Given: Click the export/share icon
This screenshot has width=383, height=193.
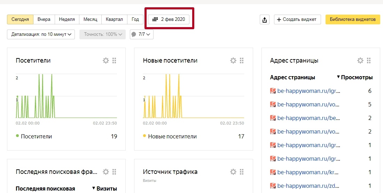Looking at the screenshot, I should click(265, 20).
